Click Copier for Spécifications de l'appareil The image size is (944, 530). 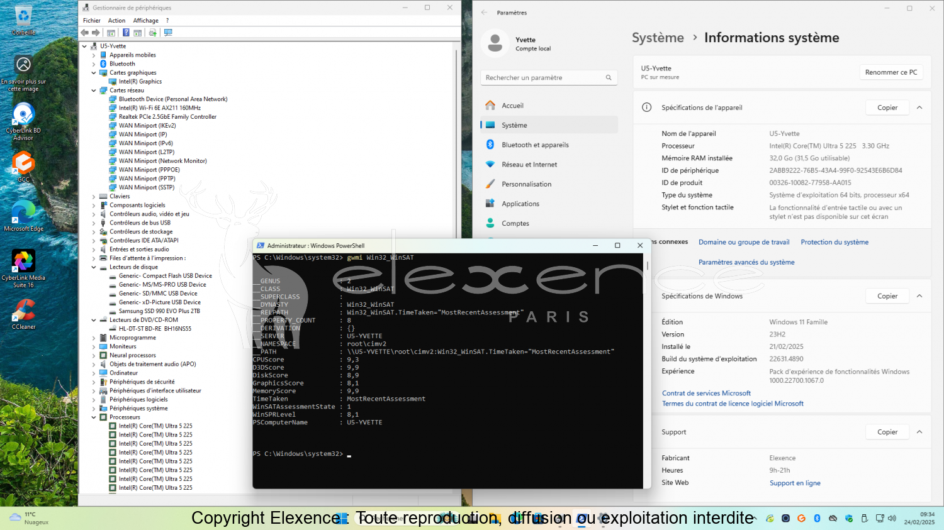coord(887,108)
